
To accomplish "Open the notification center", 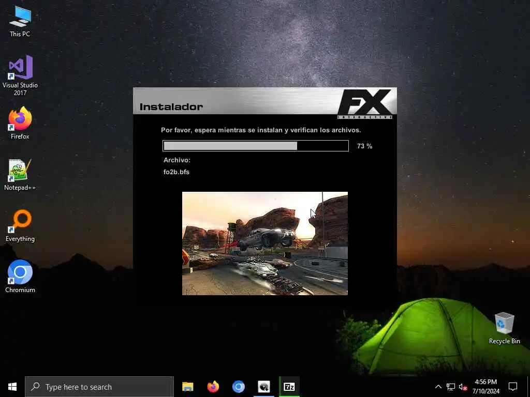I will tap(513, 387).
